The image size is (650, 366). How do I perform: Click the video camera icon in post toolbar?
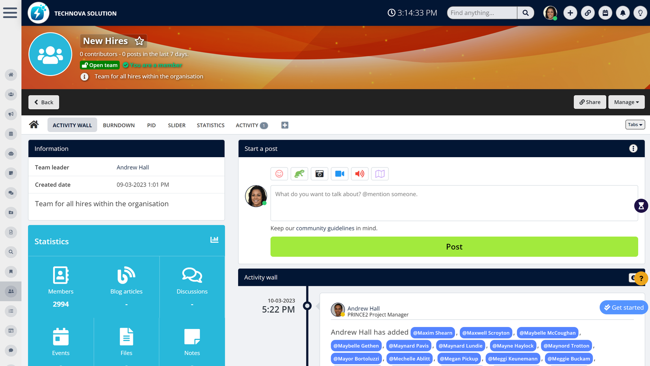pos(340,174)
